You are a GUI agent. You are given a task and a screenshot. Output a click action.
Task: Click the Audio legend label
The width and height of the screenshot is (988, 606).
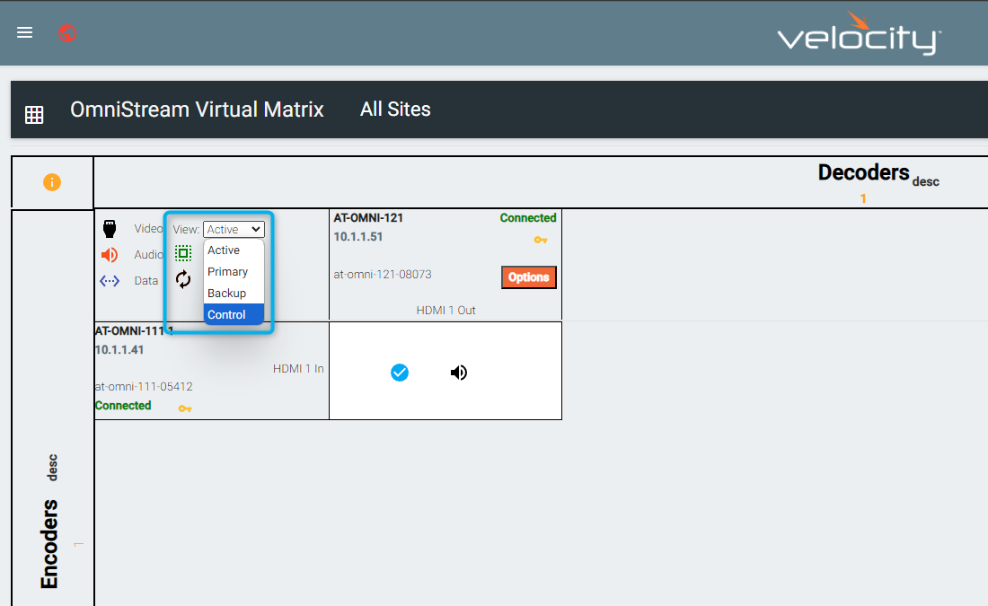[149, 254]
